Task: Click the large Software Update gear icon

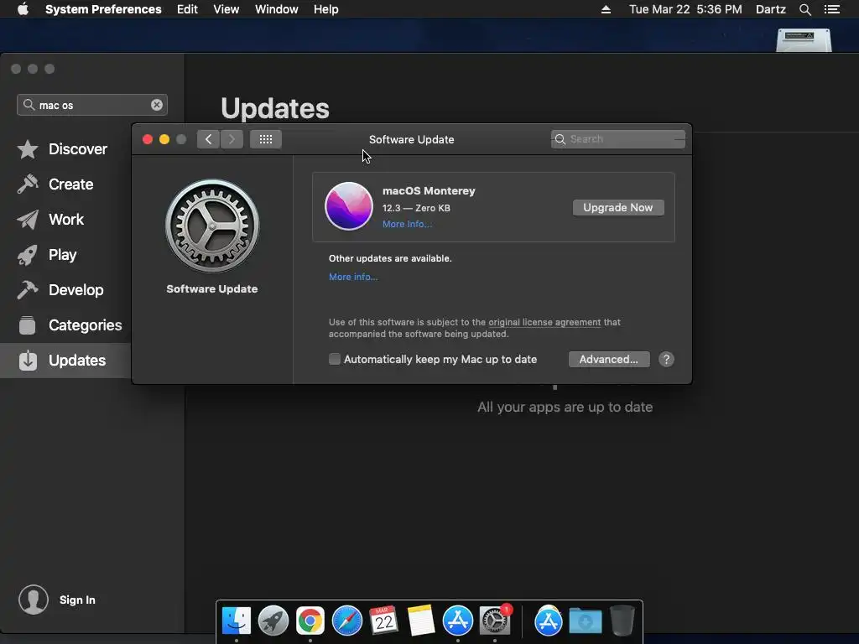Action: 212,226
